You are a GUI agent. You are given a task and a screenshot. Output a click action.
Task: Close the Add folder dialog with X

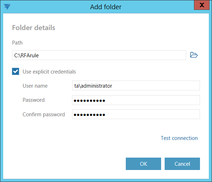[202, 5]
